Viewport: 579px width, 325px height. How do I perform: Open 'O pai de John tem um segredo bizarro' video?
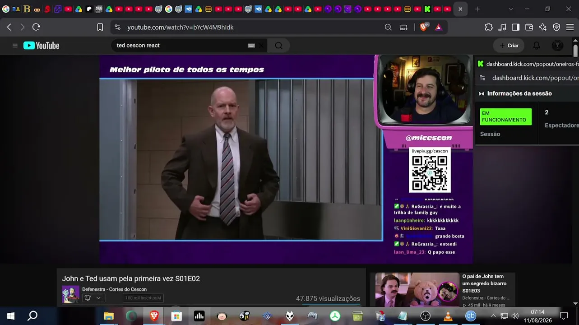pyautogui.click(x=484, y=283)
